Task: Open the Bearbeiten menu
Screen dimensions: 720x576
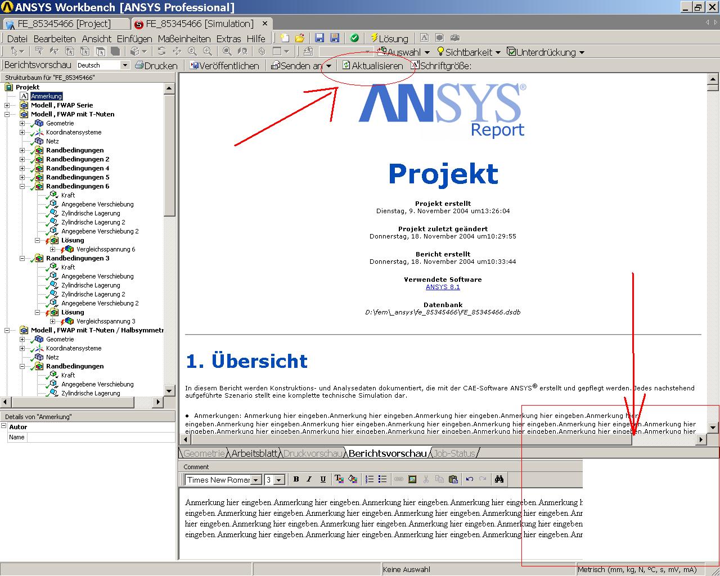Action: 55,39
